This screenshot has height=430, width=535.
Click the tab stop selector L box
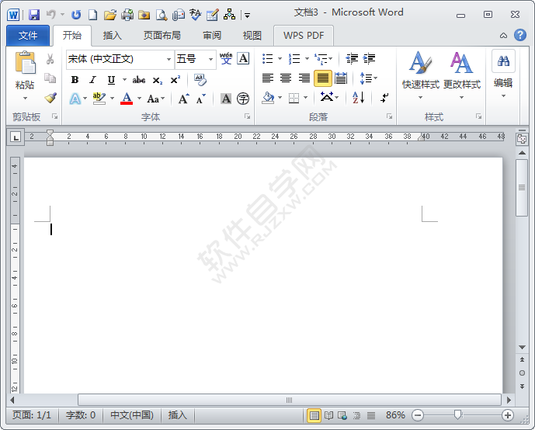(x=16, y=137)
